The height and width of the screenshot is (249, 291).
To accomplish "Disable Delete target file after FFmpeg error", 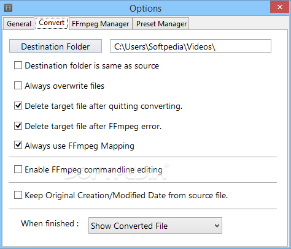I will 18,126.
